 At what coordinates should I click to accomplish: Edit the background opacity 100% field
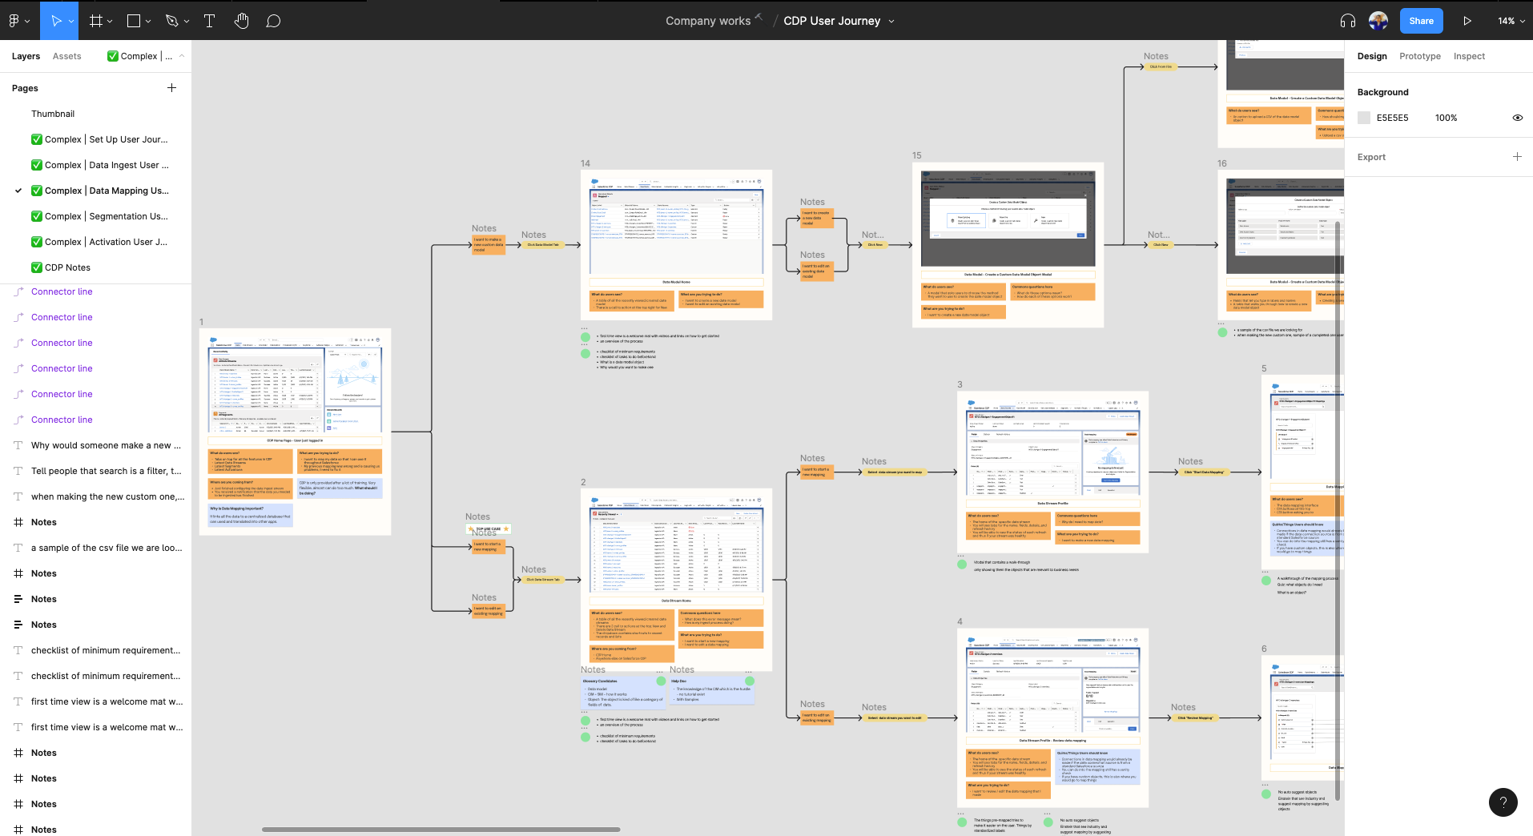pos(1446,118)
